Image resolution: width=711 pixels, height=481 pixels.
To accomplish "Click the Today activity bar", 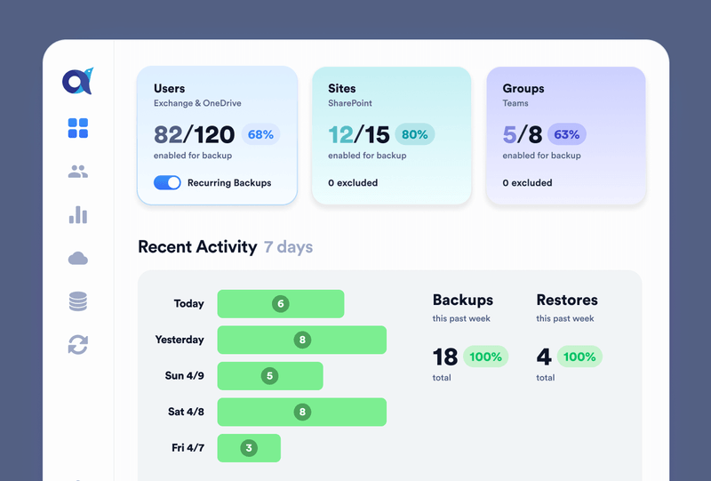I will point(281,303).
